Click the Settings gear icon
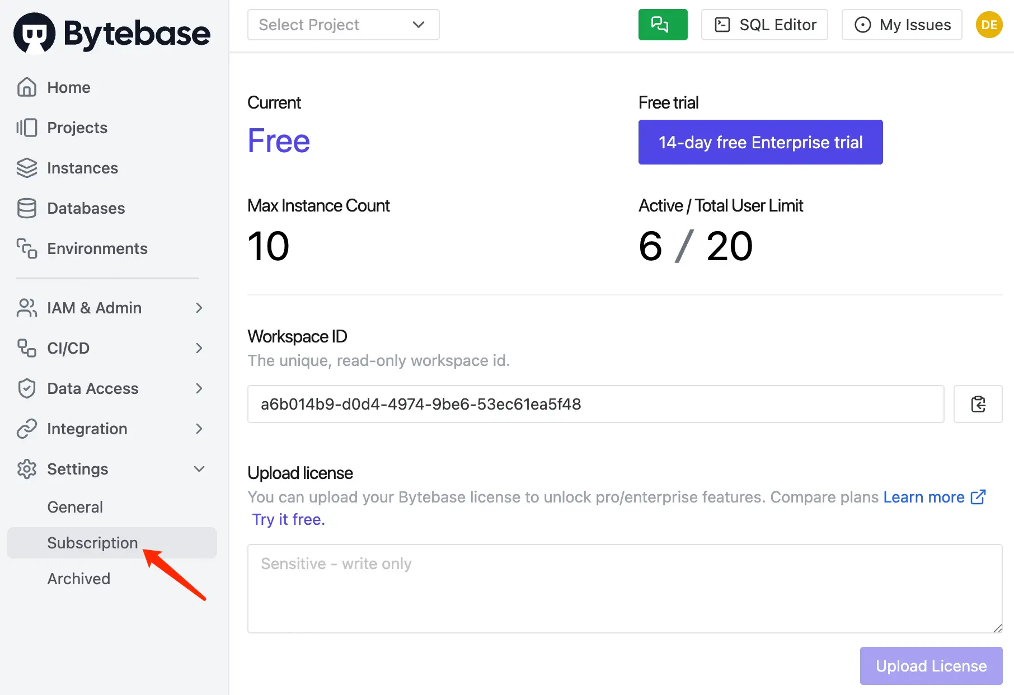The width and height of the screenshot is (1014, 695). tap(27, 469)
